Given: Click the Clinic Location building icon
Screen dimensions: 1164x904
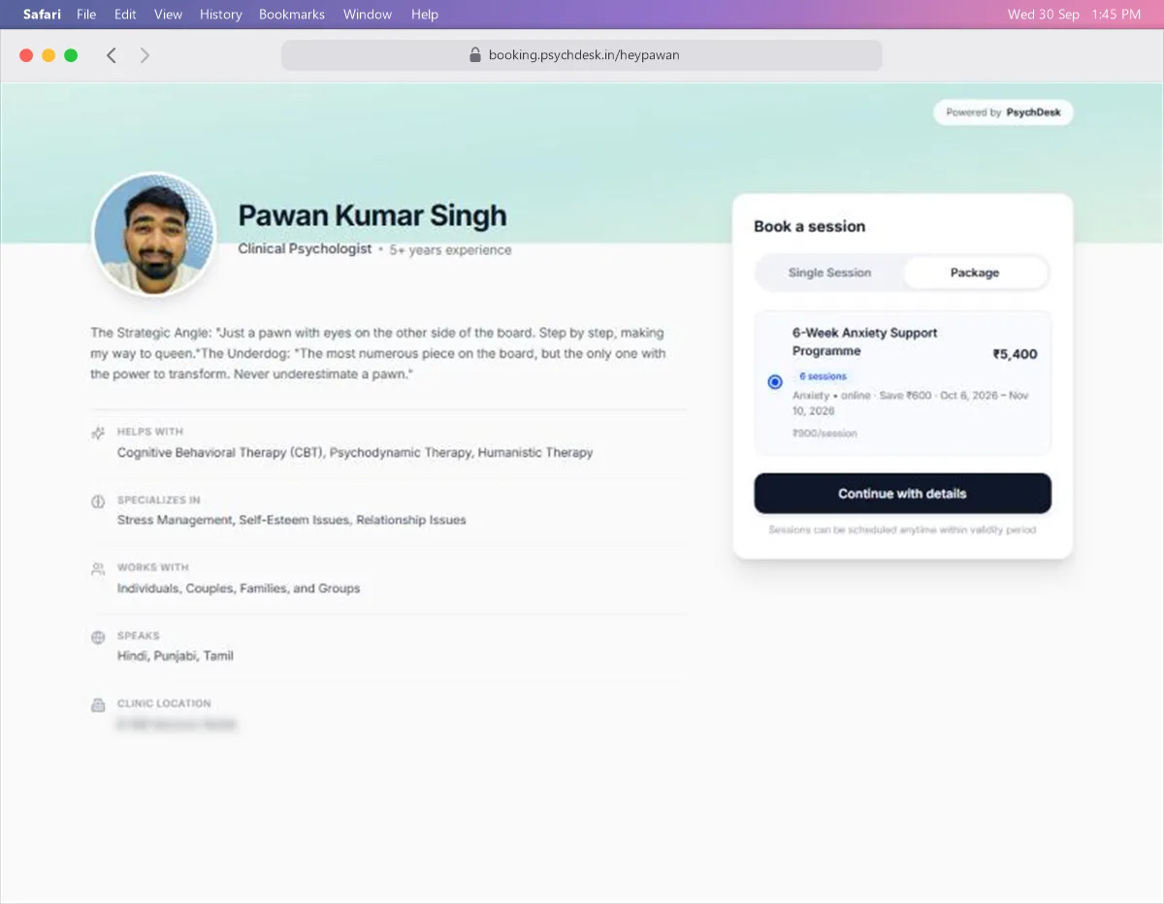Looking at the screenshot, I should pos(98,705).
